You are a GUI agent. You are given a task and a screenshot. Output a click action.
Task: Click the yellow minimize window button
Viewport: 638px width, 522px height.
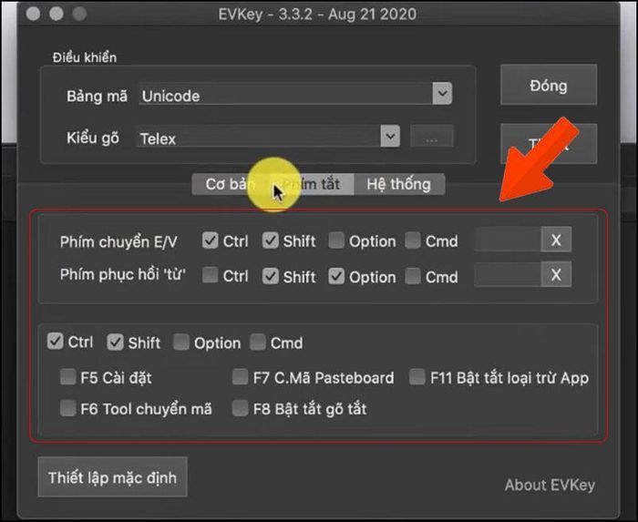[57, 14]
